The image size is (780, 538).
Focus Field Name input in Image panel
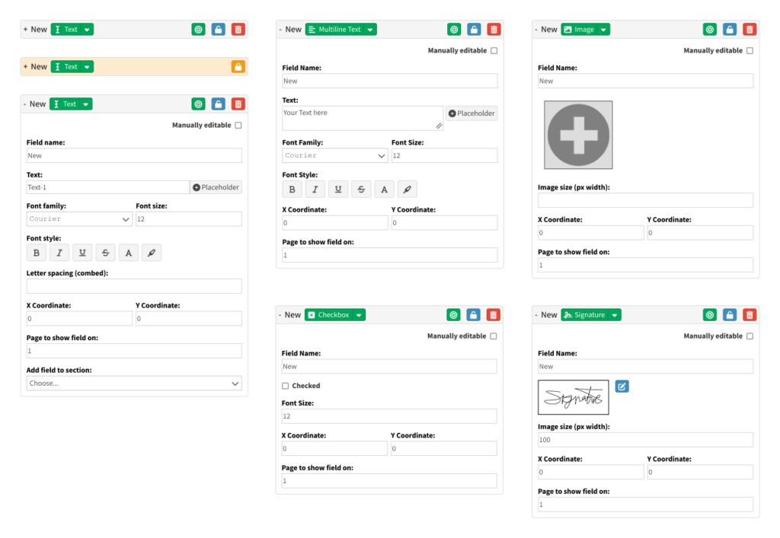click(x=645, y=81)
